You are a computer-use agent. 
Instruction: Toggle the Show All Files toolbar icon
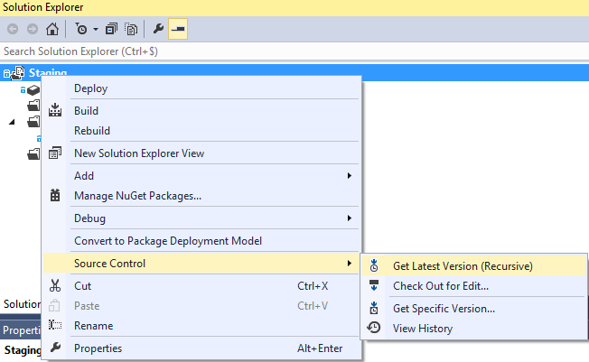click(x=132, y=30)
